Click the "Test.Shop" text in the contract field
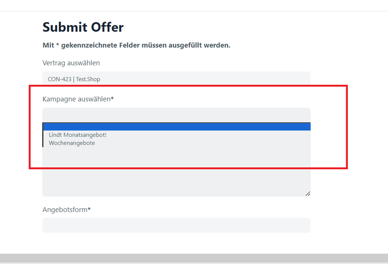 tap(88, 79)
